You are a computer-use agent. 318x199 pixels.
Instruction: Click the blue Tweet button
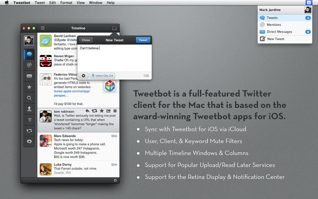[143, 40]
